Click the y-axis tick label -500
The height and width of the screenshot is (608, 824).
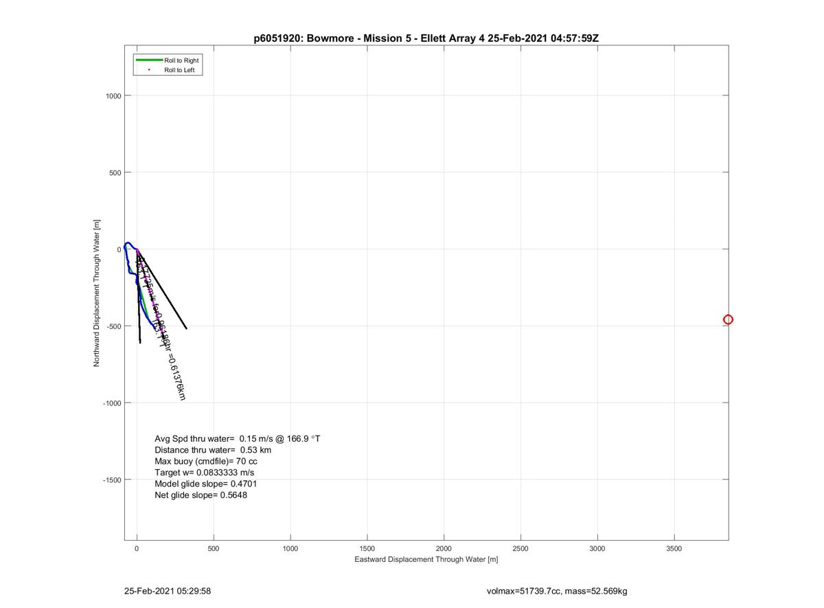tap(114, 326)
